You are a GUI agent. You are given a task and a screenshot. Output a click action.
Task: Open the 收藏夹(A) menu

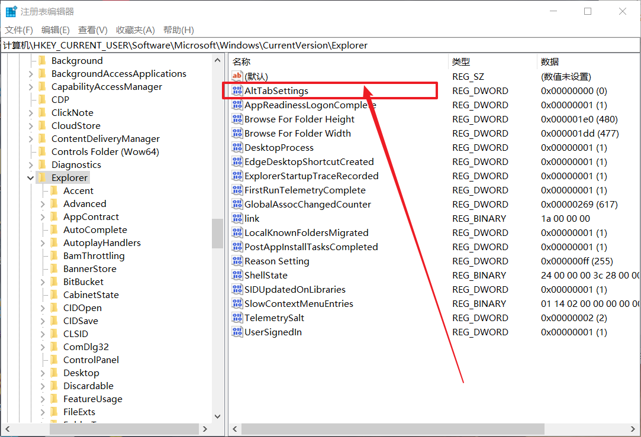[135, 30]
